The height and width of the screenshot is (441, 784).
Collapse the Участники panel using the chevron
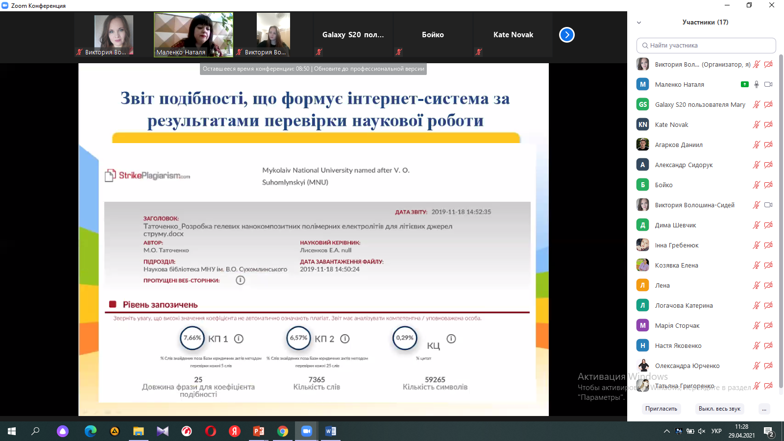click(639, 23)
